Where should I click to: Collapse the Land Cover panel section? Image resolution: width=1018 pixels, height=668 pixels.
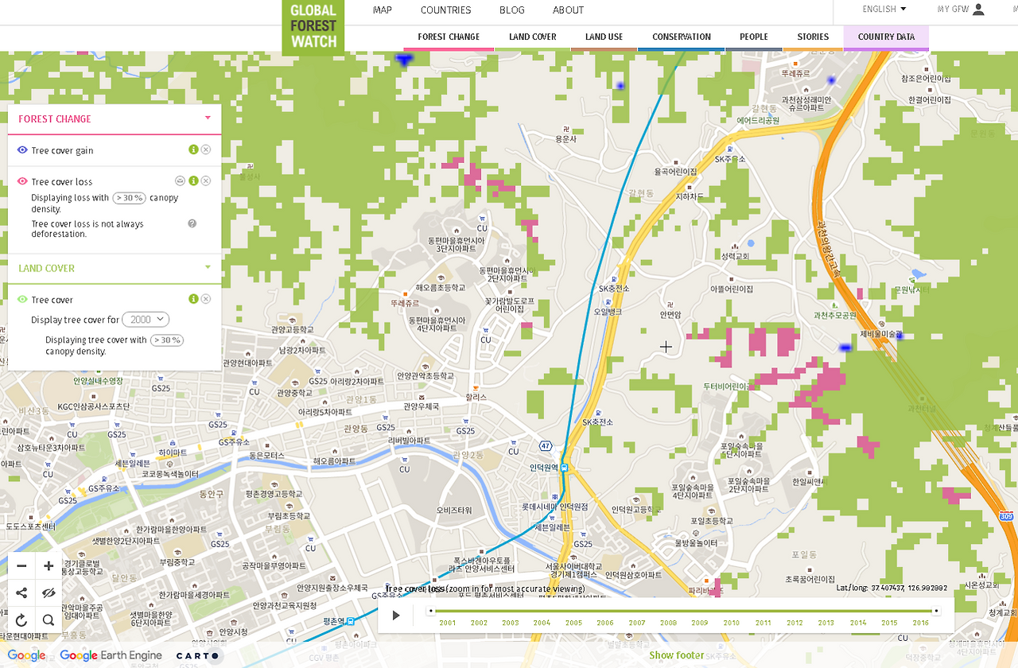click(x=208, y=268)
